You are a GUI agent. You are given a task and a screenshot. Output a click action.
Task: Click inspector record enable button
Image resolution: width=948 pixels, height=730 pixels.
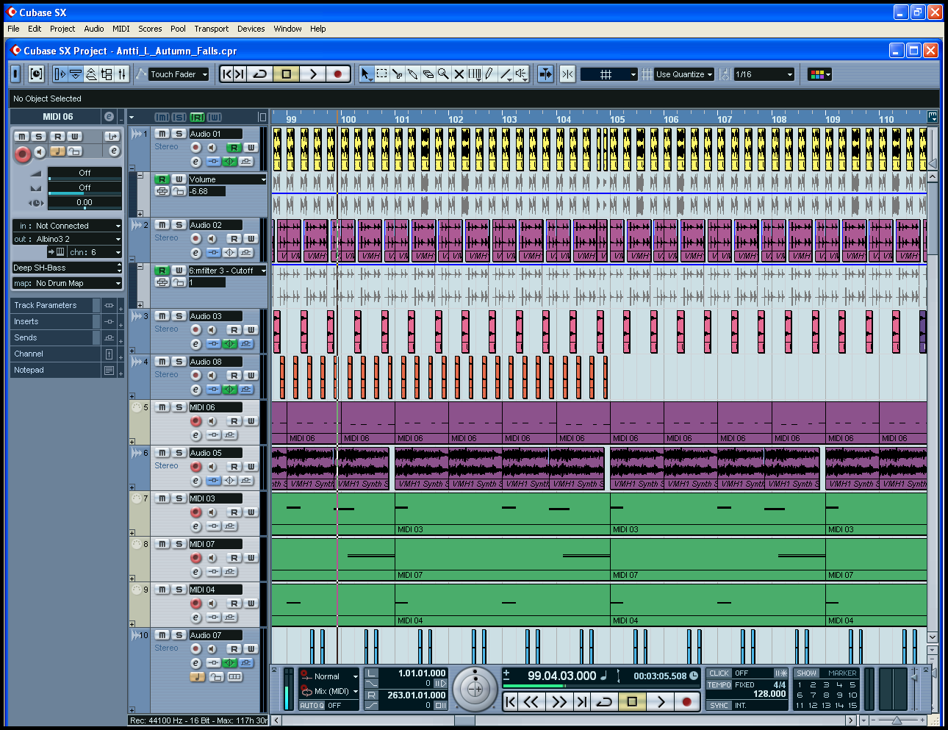pos(23,153)
